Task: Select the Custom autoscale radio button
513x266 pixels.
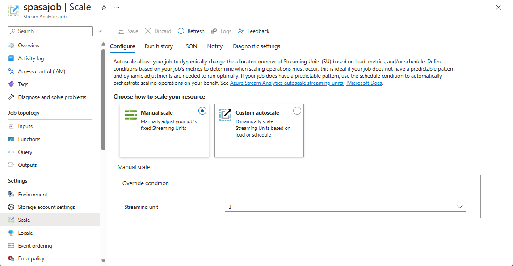Action: click(297, 111)
